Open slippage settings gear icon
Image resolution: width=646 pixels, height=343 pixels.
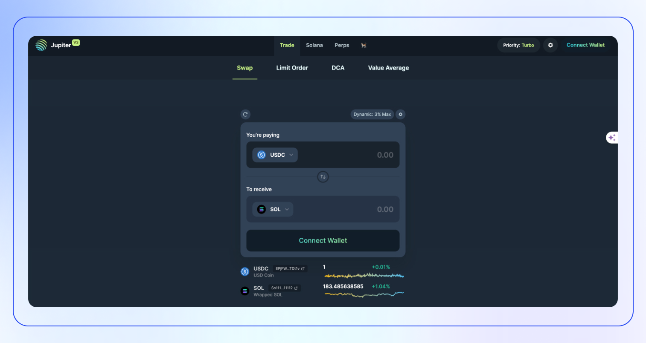coord(400,114)
